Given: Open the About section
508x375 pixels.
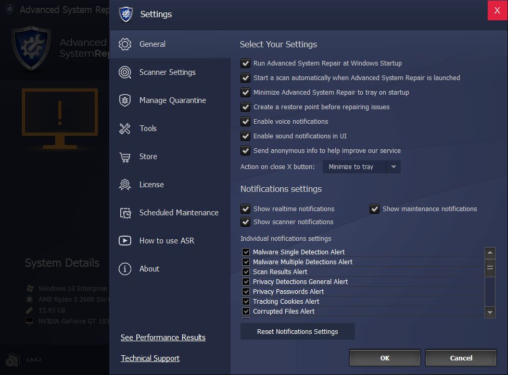Looking at the screenshot, I should tap(170, 269).
